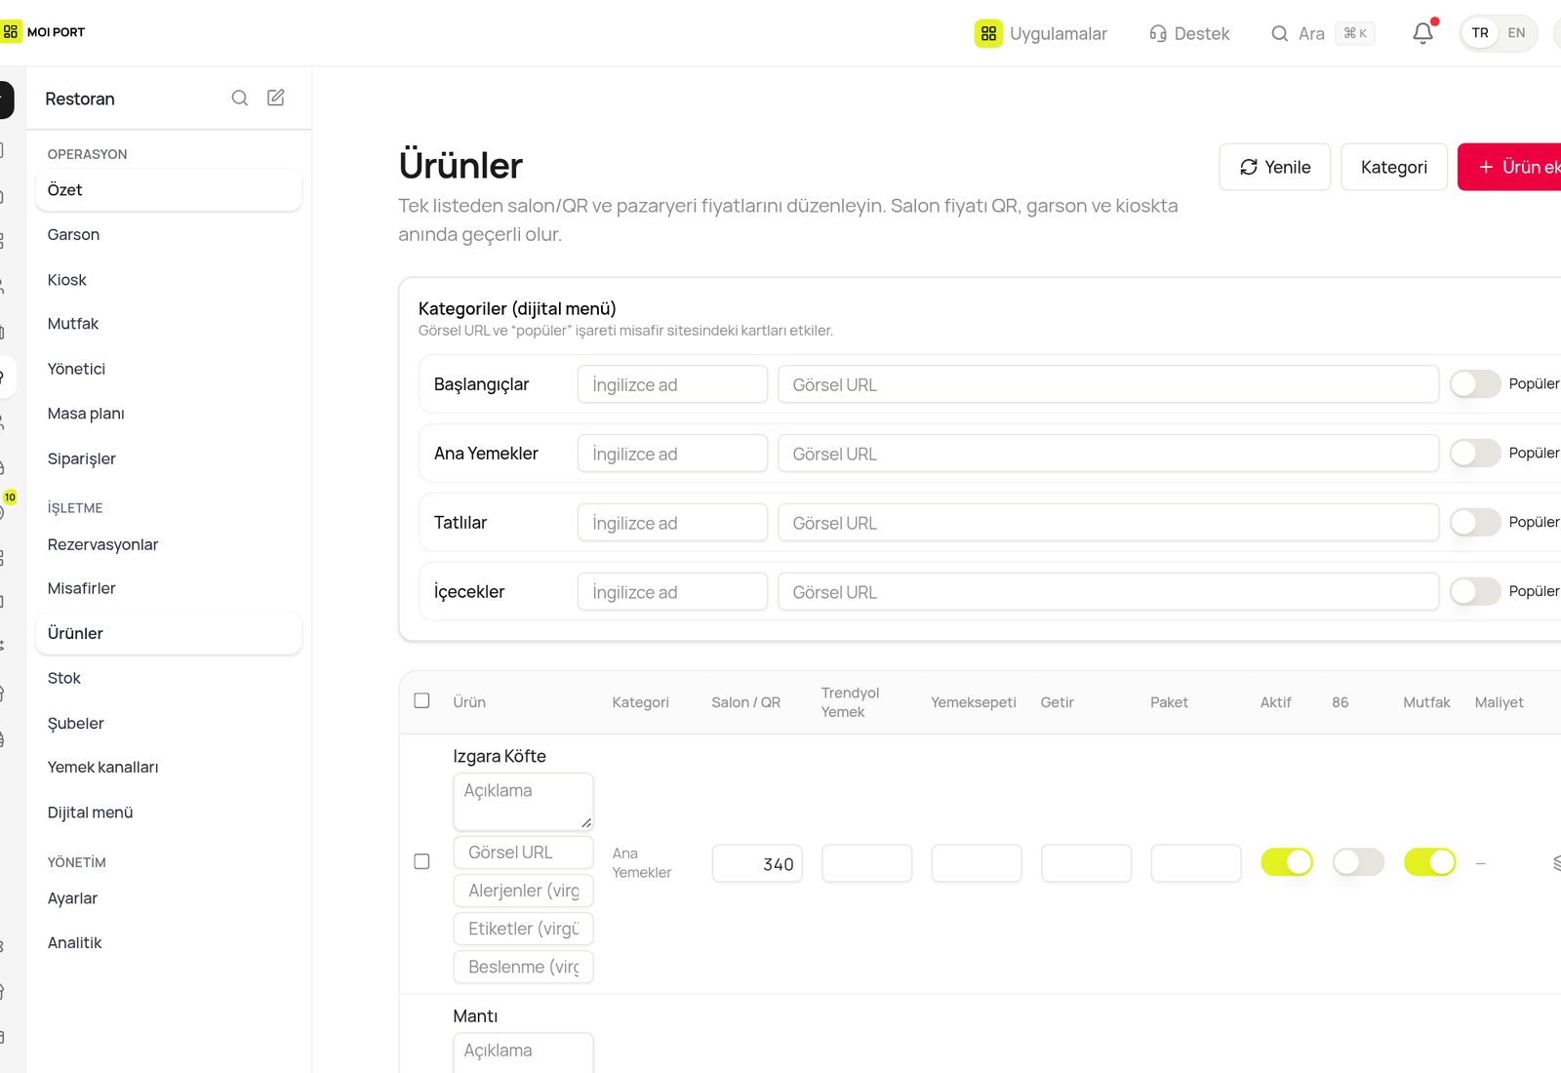1561x1073 pixels.
Task: Click the Rezervasyonlar sidebar item
Action: (169, 544)
